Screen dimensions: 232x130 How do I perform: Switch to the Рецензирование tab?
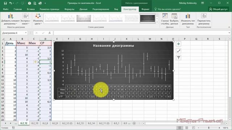click(101, 9)
